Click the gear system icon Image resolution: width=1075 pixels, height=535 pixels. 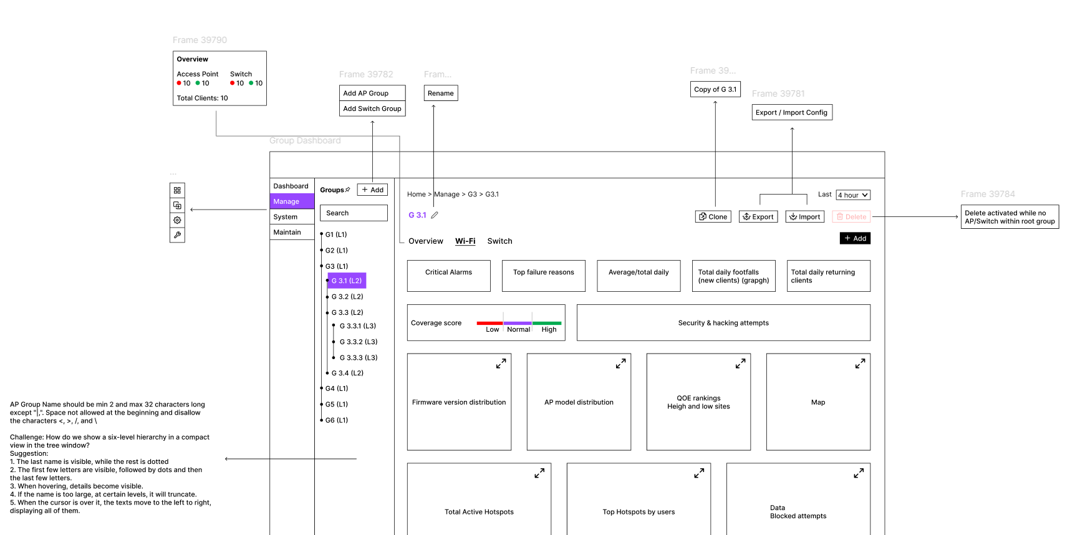(177, 220)
